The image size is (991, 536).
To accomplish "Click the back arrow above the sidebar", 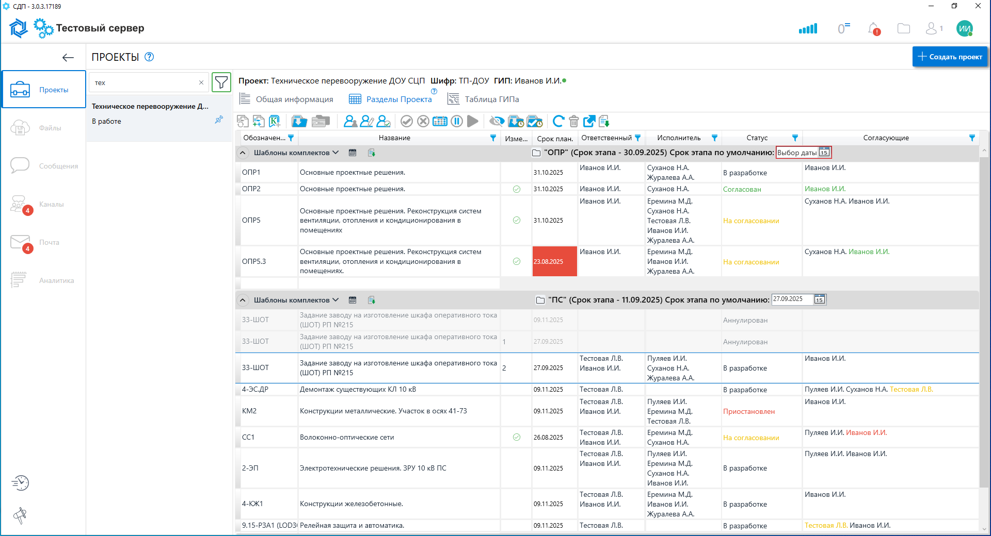I will point(68,57).
